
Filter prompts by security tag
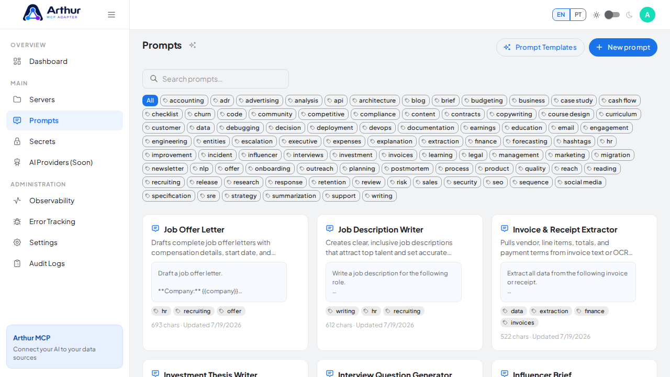tap(463, 182)
